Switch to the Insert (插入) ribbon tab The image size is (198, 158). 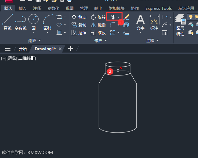[x=23, y=8]
